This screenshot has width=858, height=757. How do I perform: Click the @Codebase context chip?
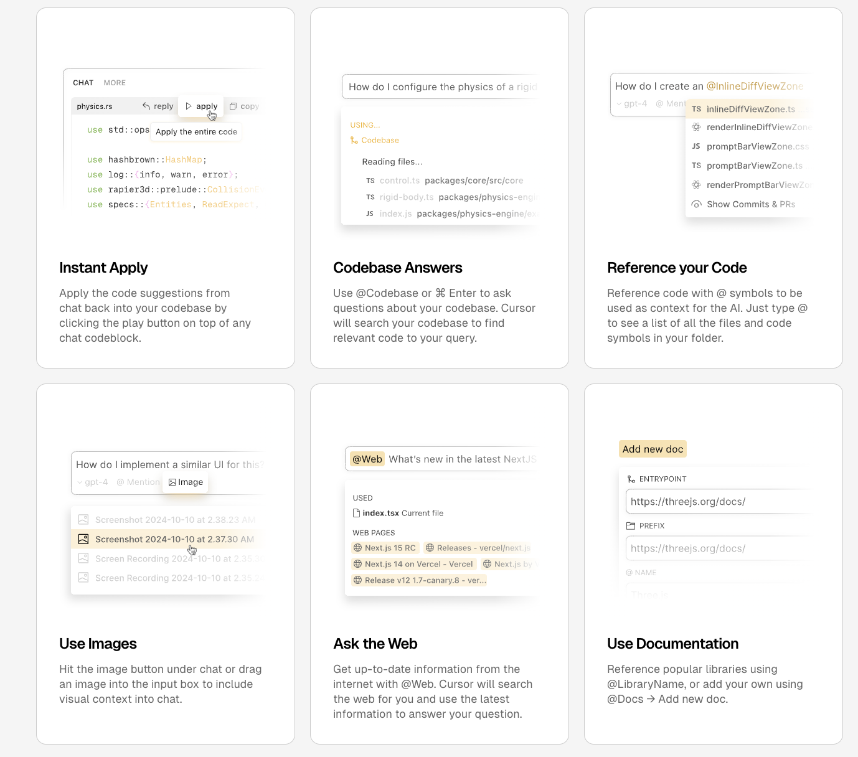click(374, 140)
